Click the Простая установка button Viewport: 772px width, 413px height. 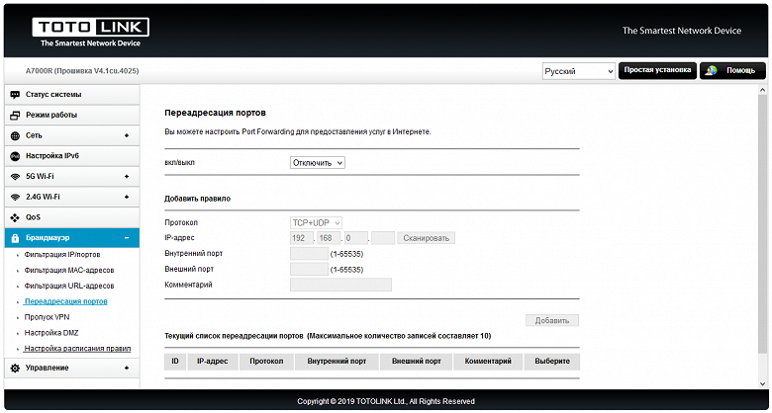click(656, 71)
